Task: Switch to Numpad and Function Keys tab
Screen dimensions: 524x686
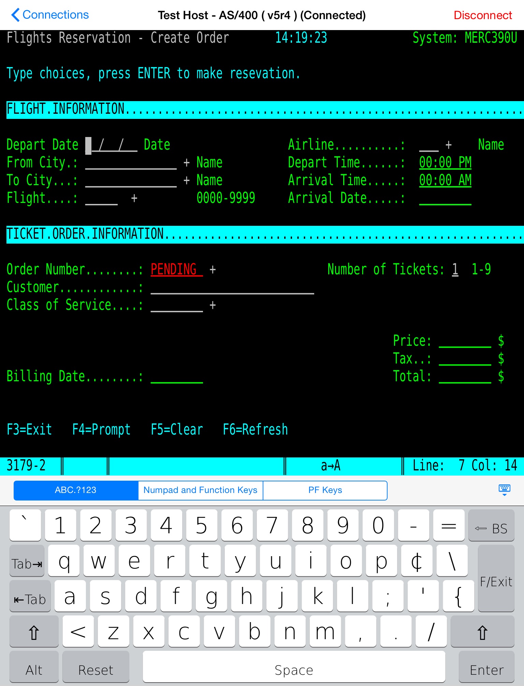Action: click(201, 490)
